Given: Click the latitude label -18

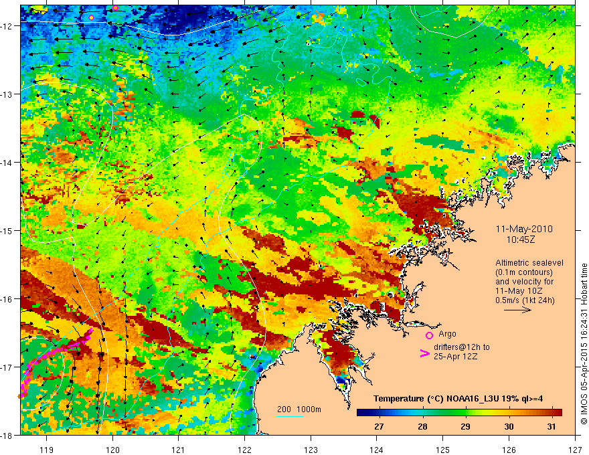Looking at the screenshot, I should point(7,435).
